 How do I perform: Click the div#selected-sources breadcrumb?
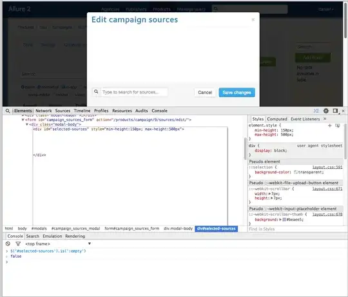tap(216, 229)
